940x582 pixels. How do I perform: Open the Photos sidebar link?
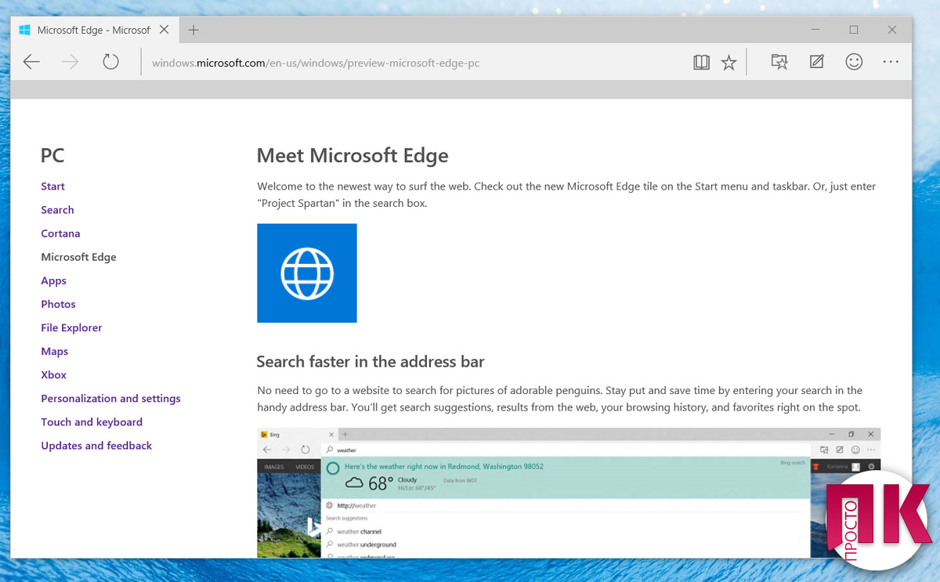[58, 304]
